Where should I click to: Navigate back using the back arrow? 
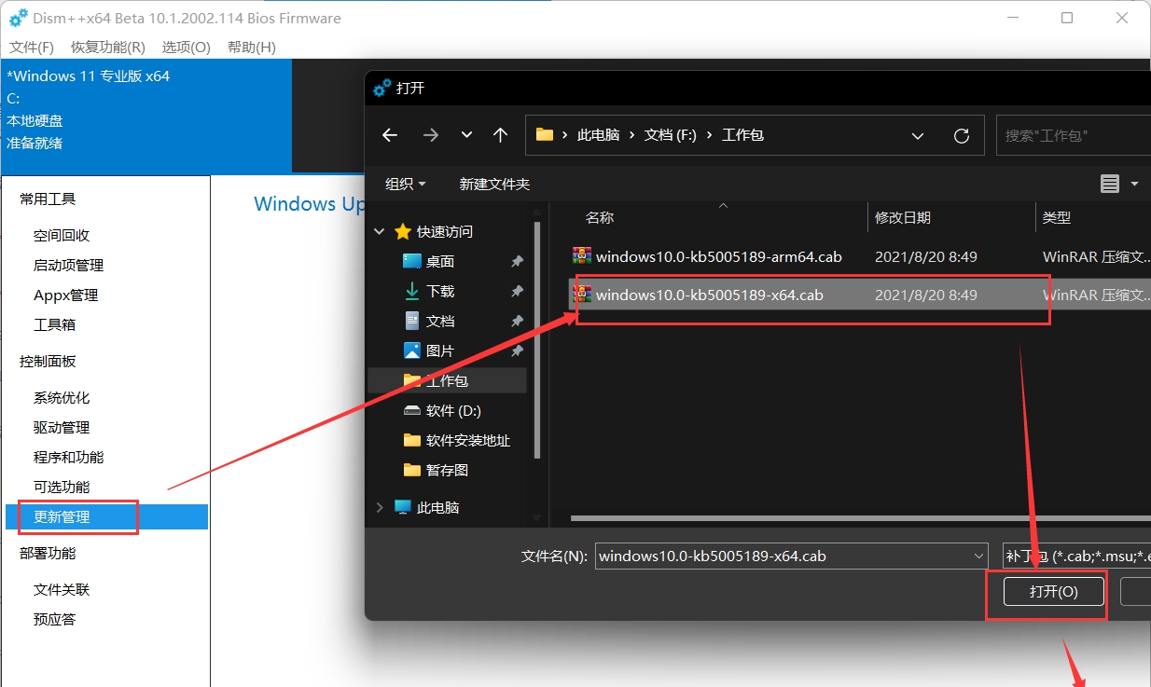389,134
